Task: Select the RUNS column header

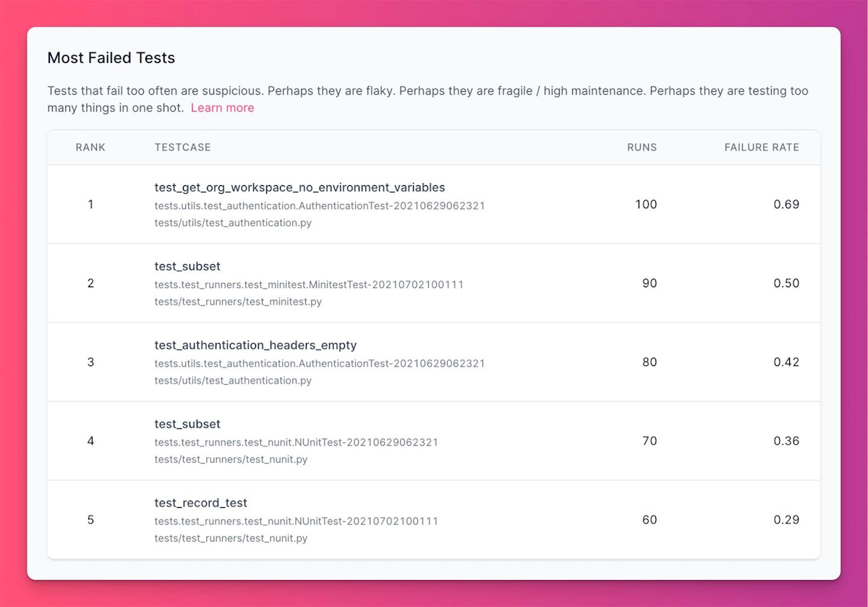Action: click(x=642, y=147)
